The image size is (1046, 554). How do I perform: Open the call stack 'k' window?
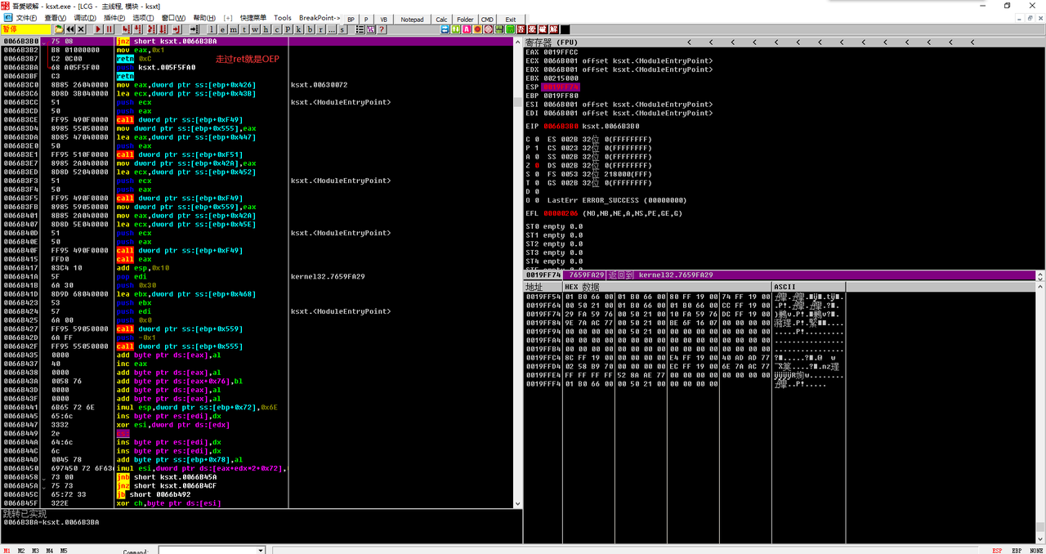click(298, 29)
